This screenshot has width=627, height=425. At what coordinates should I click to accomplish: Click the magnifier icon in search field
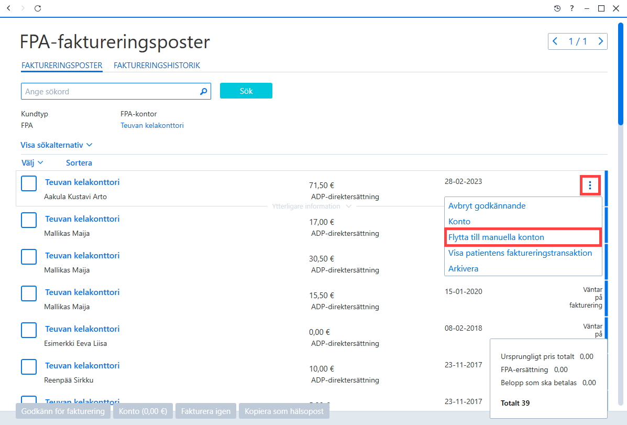tap(204, 91)
